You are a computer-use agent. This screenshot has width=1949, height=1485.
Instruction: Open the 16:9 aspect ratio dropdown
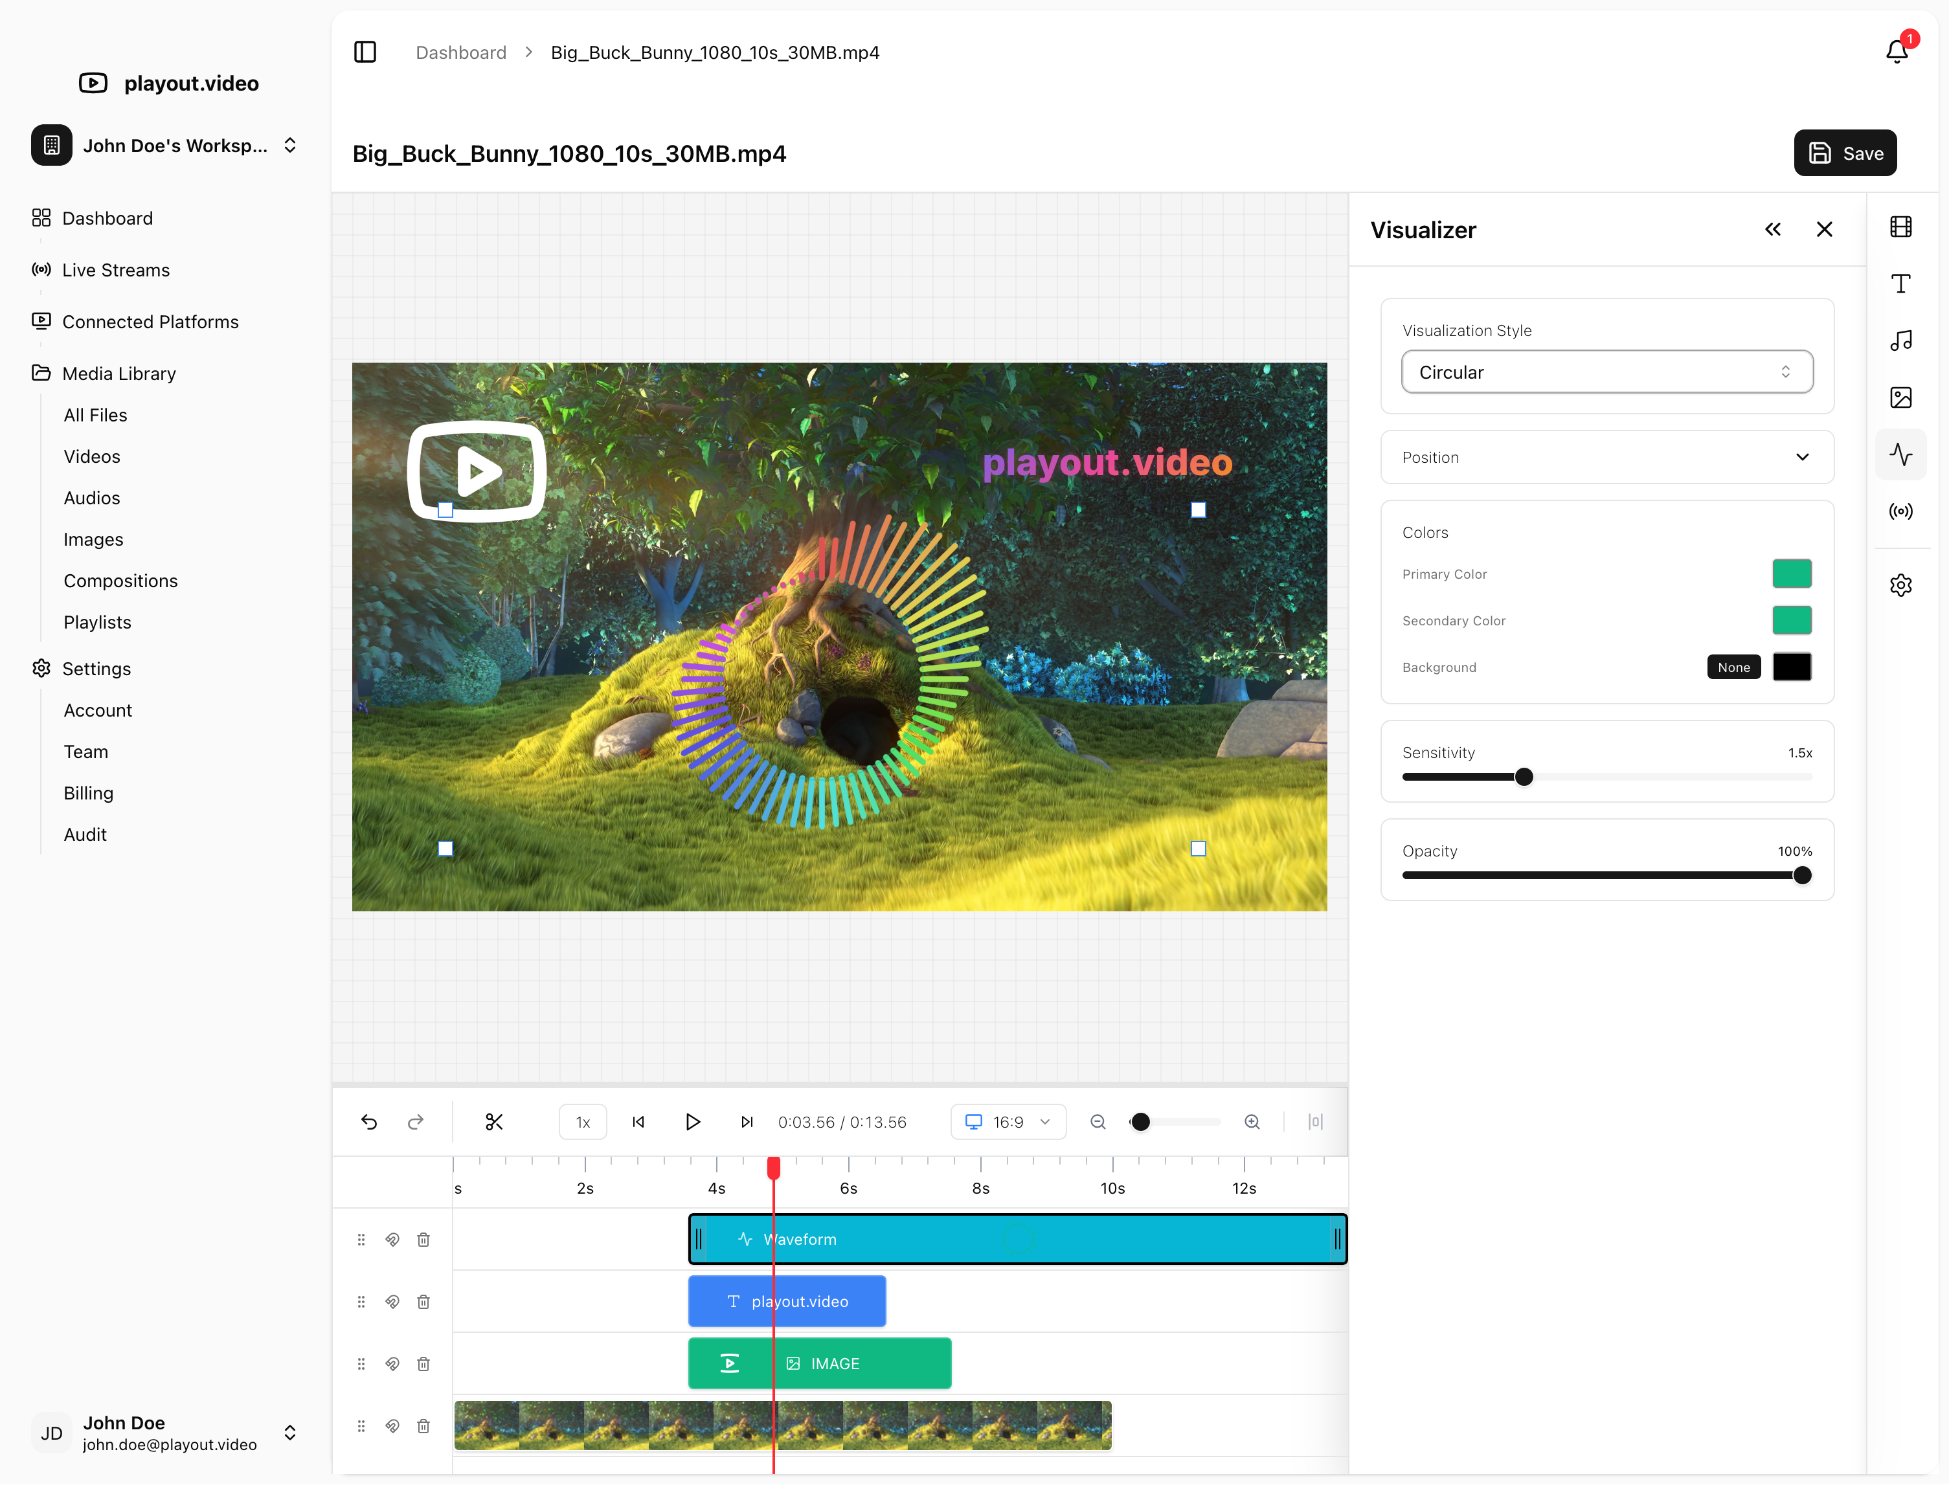point(1008,1122)
